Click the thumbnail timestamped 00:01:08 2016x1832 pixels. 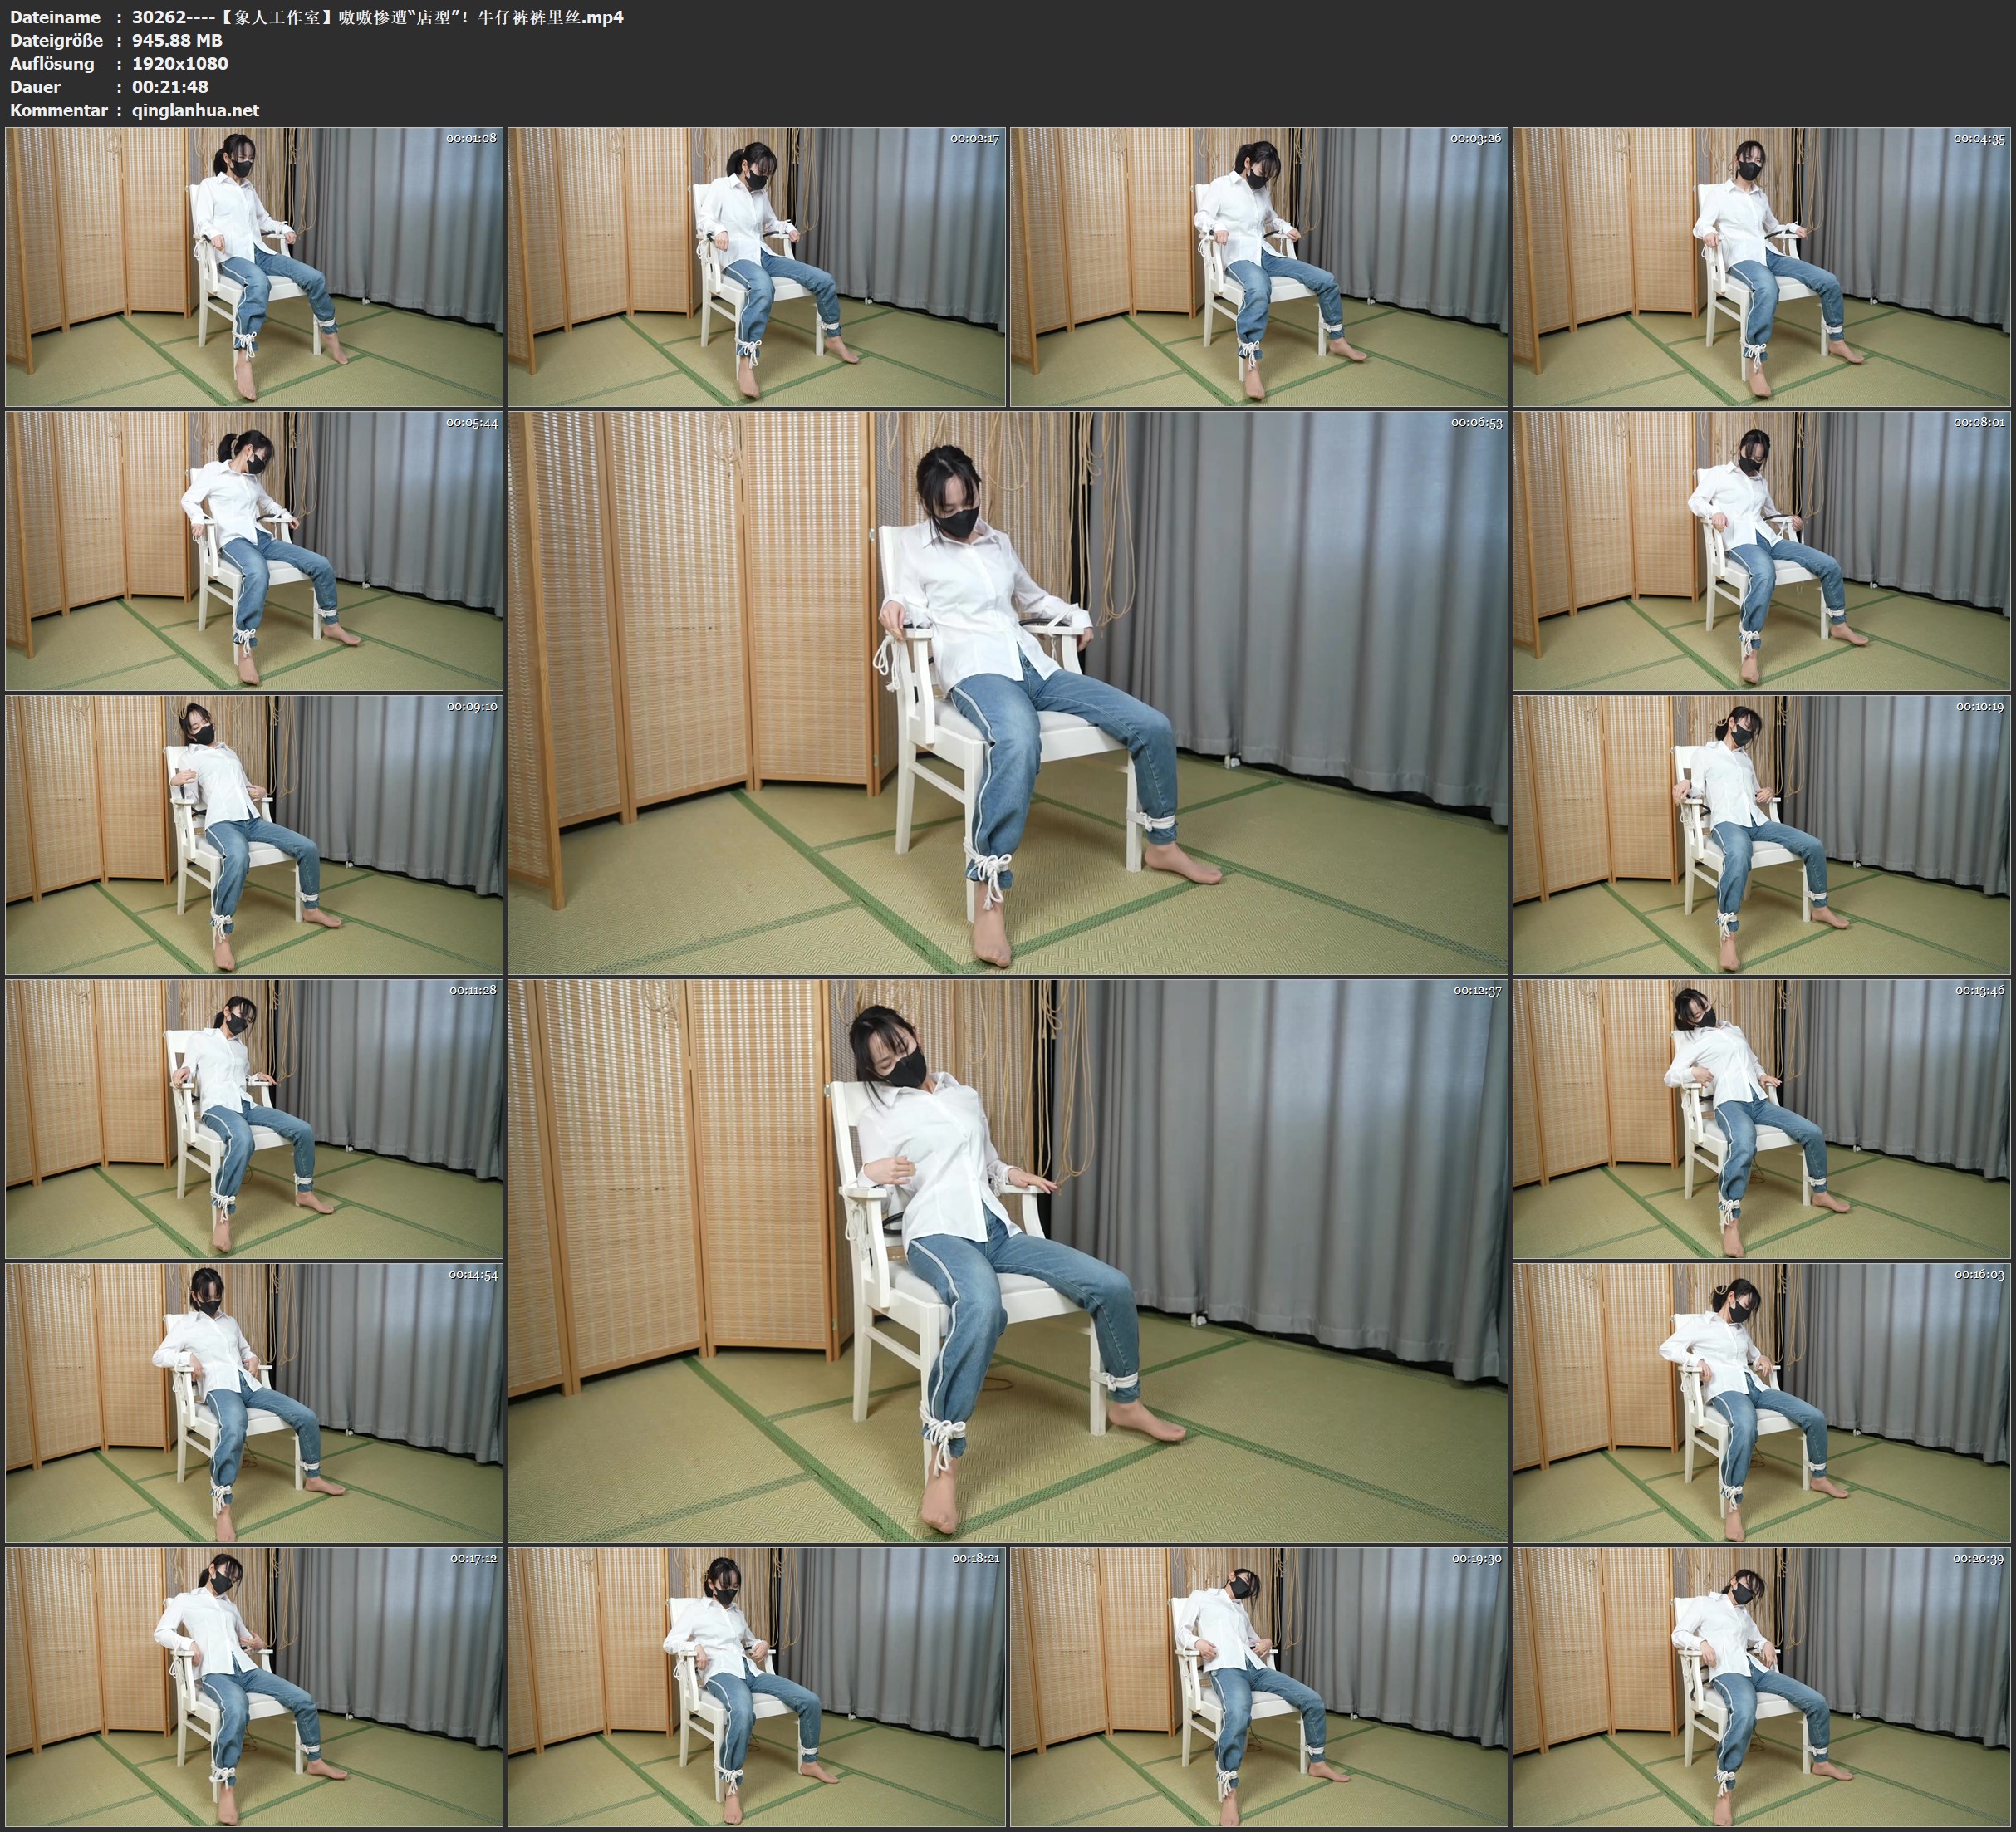tap(254, 266)
